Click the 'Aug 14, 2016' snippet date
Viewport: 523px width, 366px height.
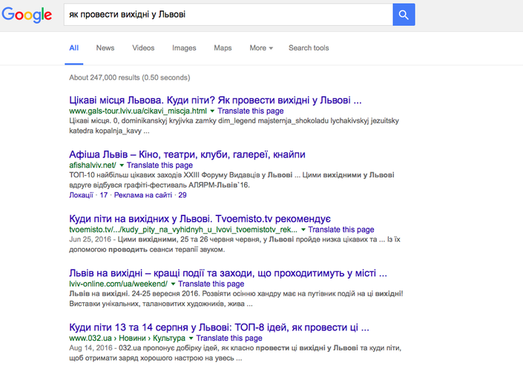point(91,348)
